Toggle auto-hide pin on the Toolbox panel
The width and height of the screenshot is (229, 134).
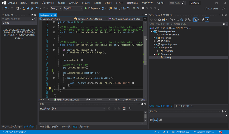pos(32,15)
